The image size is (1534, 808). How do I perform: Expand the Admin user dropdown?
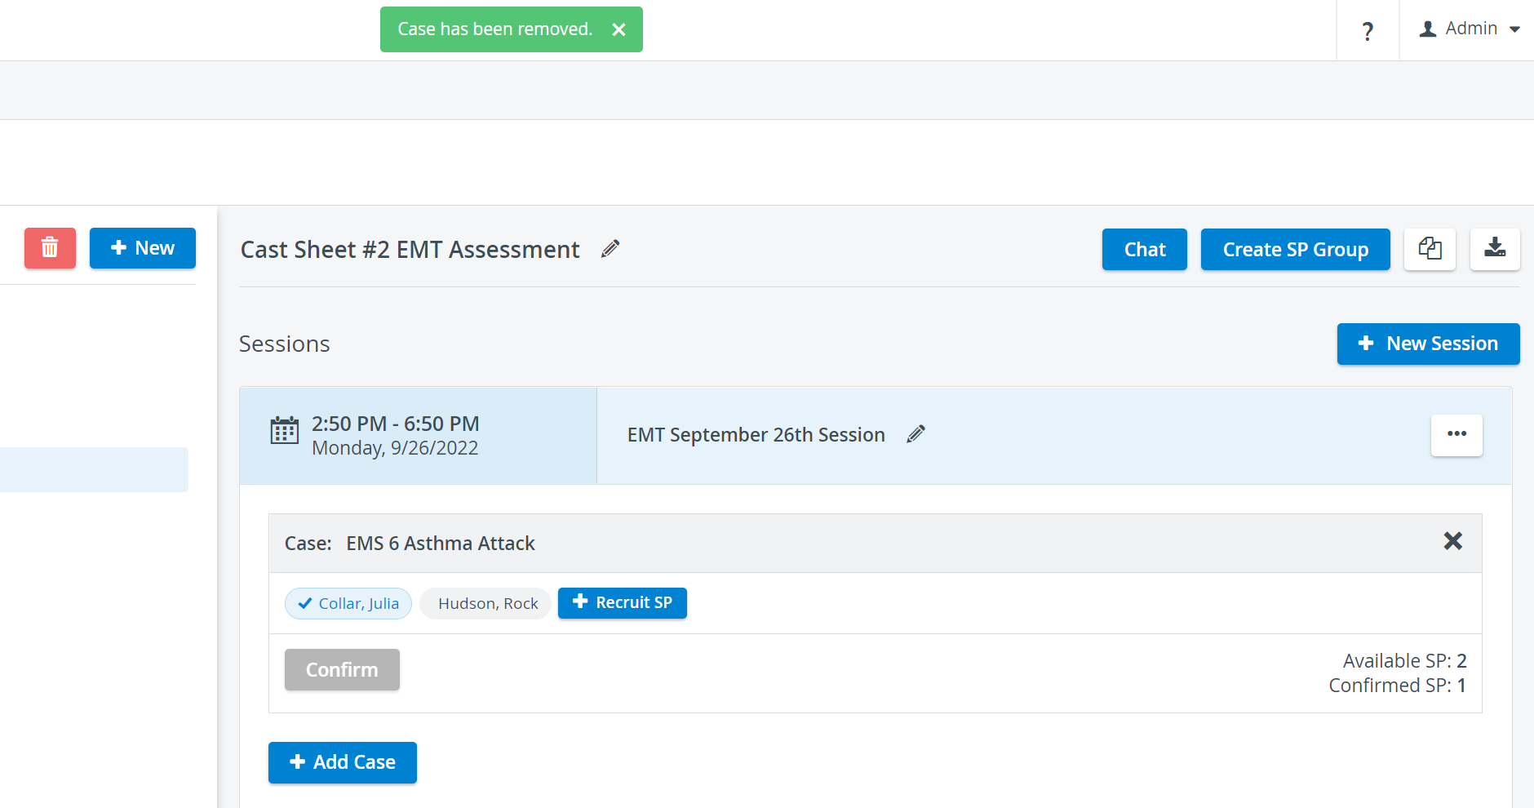click(1469, 29)
